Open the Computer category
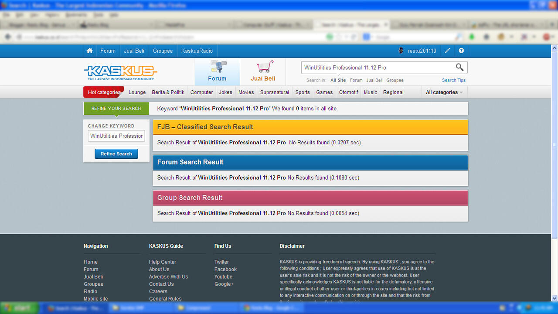The image size is (558, 314). tap(201, 92)
